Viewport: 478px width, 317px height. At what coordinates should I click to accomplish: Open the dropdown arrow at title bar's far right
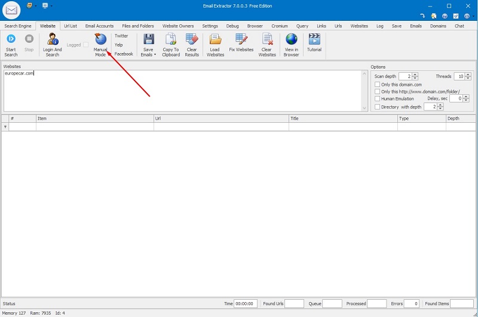473,16
